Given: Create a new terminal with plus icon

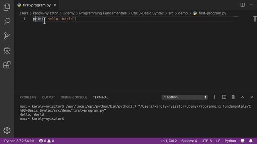Looking at the screenshot, I should coord(214,97).
